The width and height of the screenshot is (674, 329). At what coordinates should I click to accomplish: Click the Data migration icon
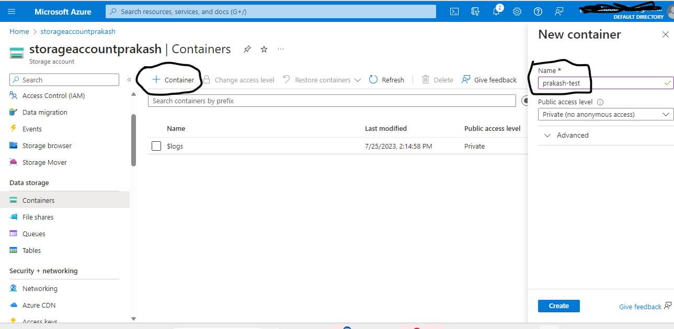pos(14,112)
